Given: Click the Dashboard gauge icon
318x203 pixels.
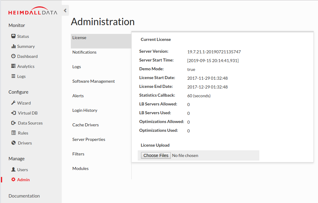Looking at the screenshot, I should coord(13,56).
